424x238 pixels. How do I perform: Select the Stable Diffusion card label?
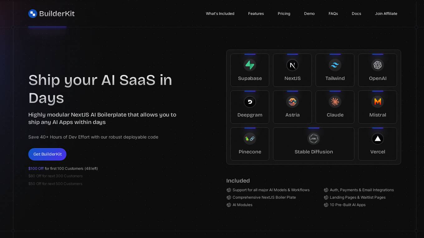[x=314, y=152]
